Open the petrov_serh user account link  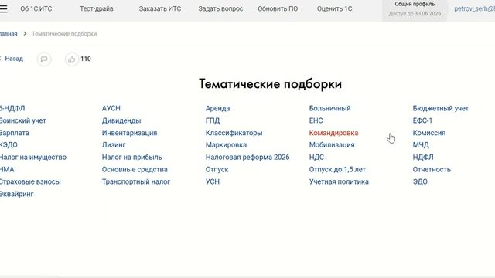tap(474, 8)
